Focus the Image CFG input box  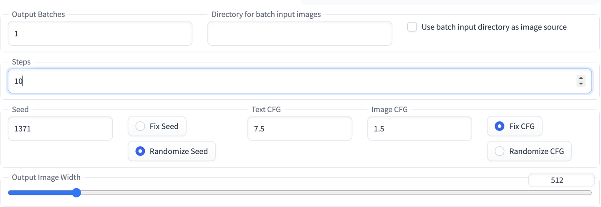(x=419, y=129)
